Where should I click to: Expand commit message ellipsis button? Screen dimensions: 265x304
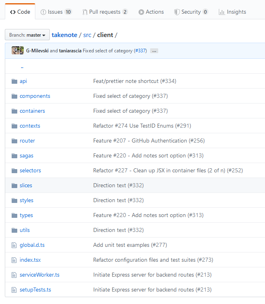[x=154, y=51]
